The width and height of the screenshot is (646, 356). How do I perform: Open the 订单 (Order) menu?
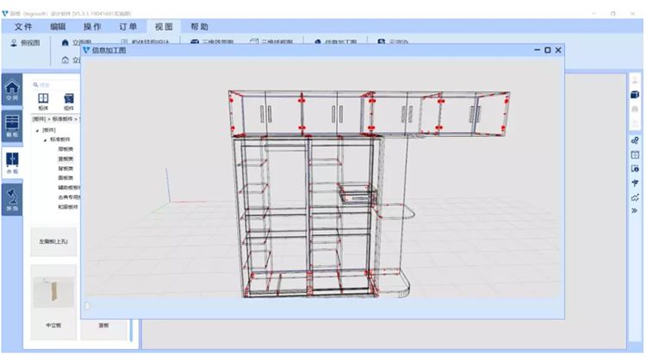[127, 27]
